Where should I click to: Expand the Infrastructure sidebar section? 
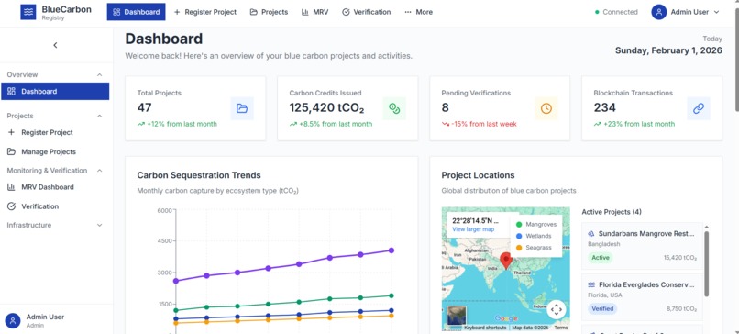(x=99, y=225)
